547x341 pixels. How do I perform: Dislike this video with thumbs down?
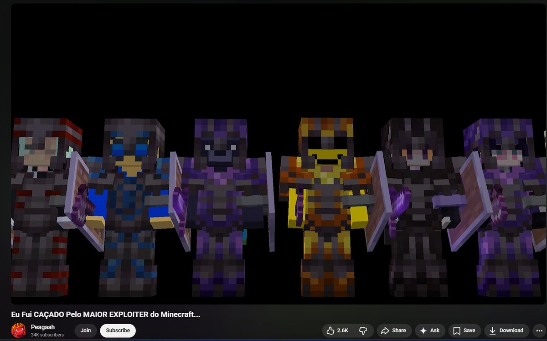(x=363, y=331)
